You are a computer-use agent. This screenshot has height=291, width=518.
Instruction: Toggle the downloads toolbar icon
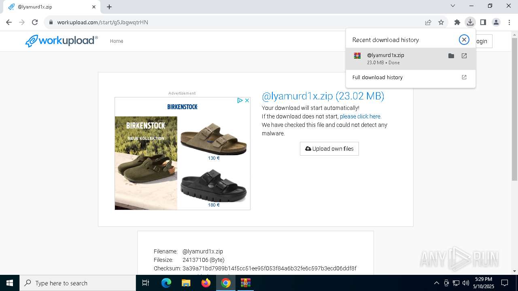tap(470, 22)
